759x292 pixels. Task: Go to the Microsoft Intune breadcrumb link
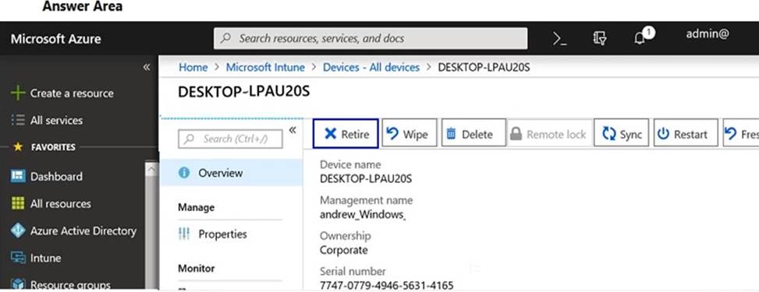click(265, 67)
